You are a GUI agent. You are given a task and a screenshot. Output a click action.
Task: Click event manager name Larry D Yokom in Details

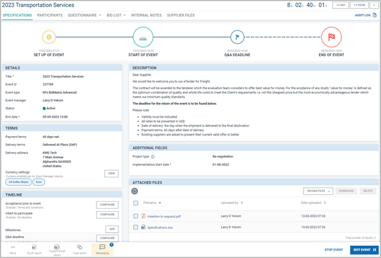tap(53, 101)
